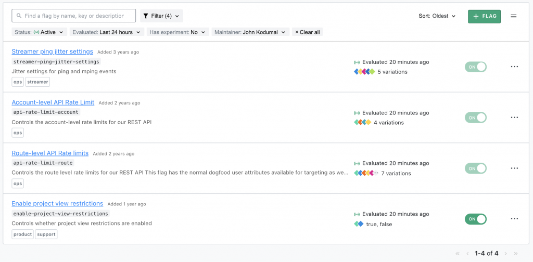
Task: Create a new flag with + FLAG
Action: pos(484,16)
